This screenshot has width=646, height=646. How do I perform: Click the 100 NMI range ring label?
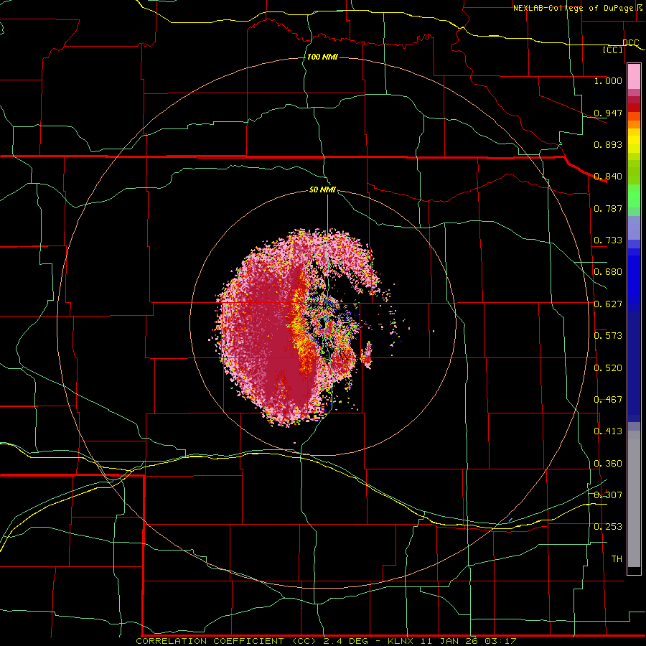click(x=322, y=57)
